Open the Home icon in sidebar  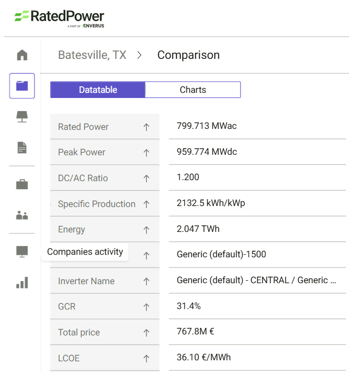[x=22, y=55]
